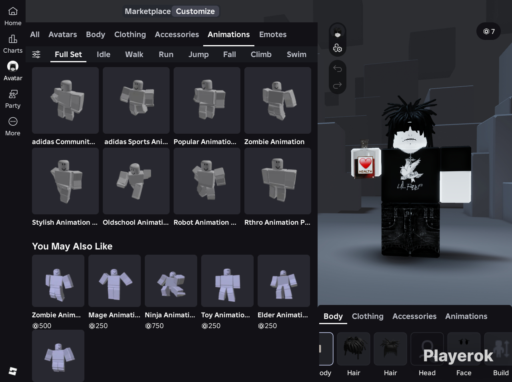Click the Roblox logo icon
Screen dimensions: 512x382
pos(13,371)
